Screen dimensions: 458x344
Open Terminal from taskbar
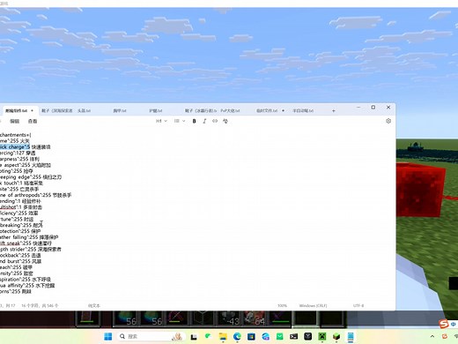coord(293,336)
